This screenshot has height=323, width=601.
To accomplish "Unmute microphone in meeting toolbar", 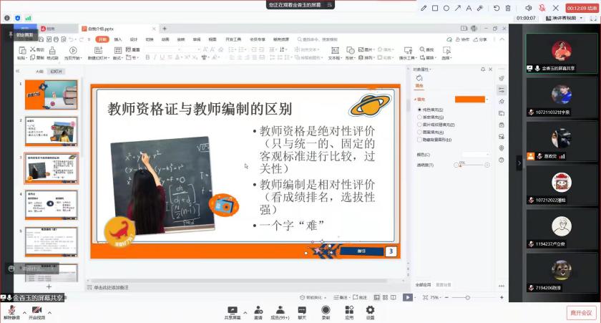I will coord(11,311).
